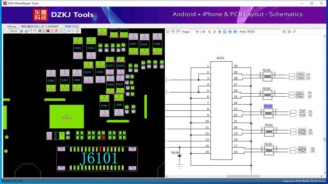Click the blue list view icon

pos(65,31)
